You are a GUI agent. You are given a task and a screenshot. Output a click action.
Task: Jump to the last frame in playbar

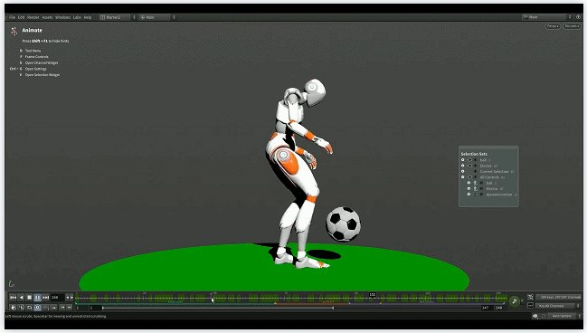(45, 298)
